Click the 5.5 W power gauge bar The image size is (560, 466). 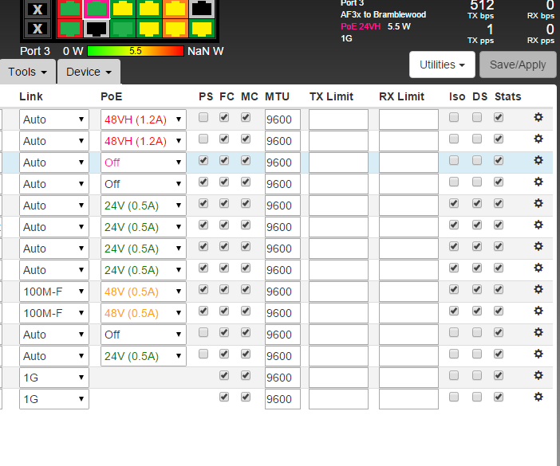[135, 51]
